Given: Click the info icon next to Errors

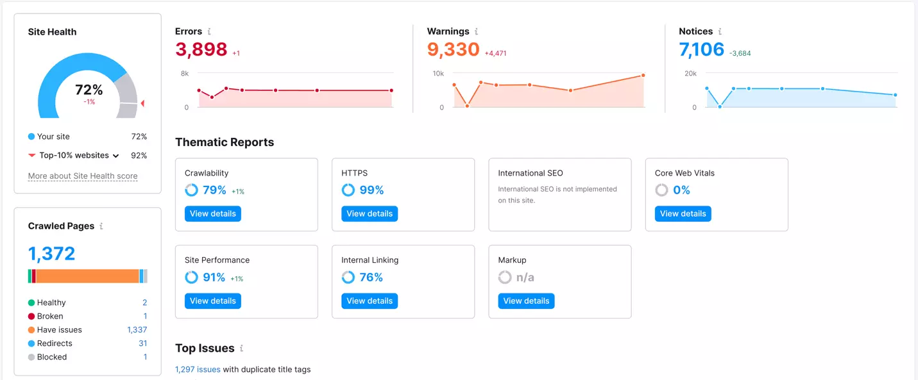Looking at the screenshot, I should tap(209, 31).
